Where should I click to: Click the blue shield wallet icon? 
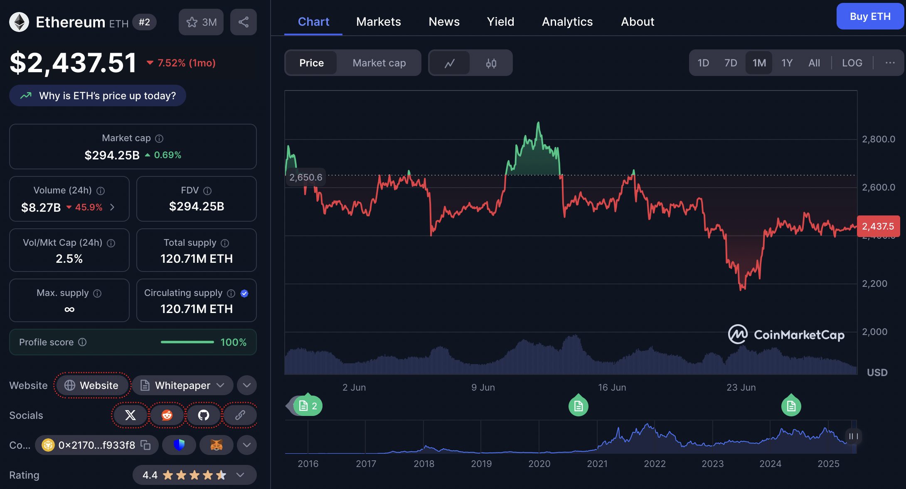pos(179,445)
